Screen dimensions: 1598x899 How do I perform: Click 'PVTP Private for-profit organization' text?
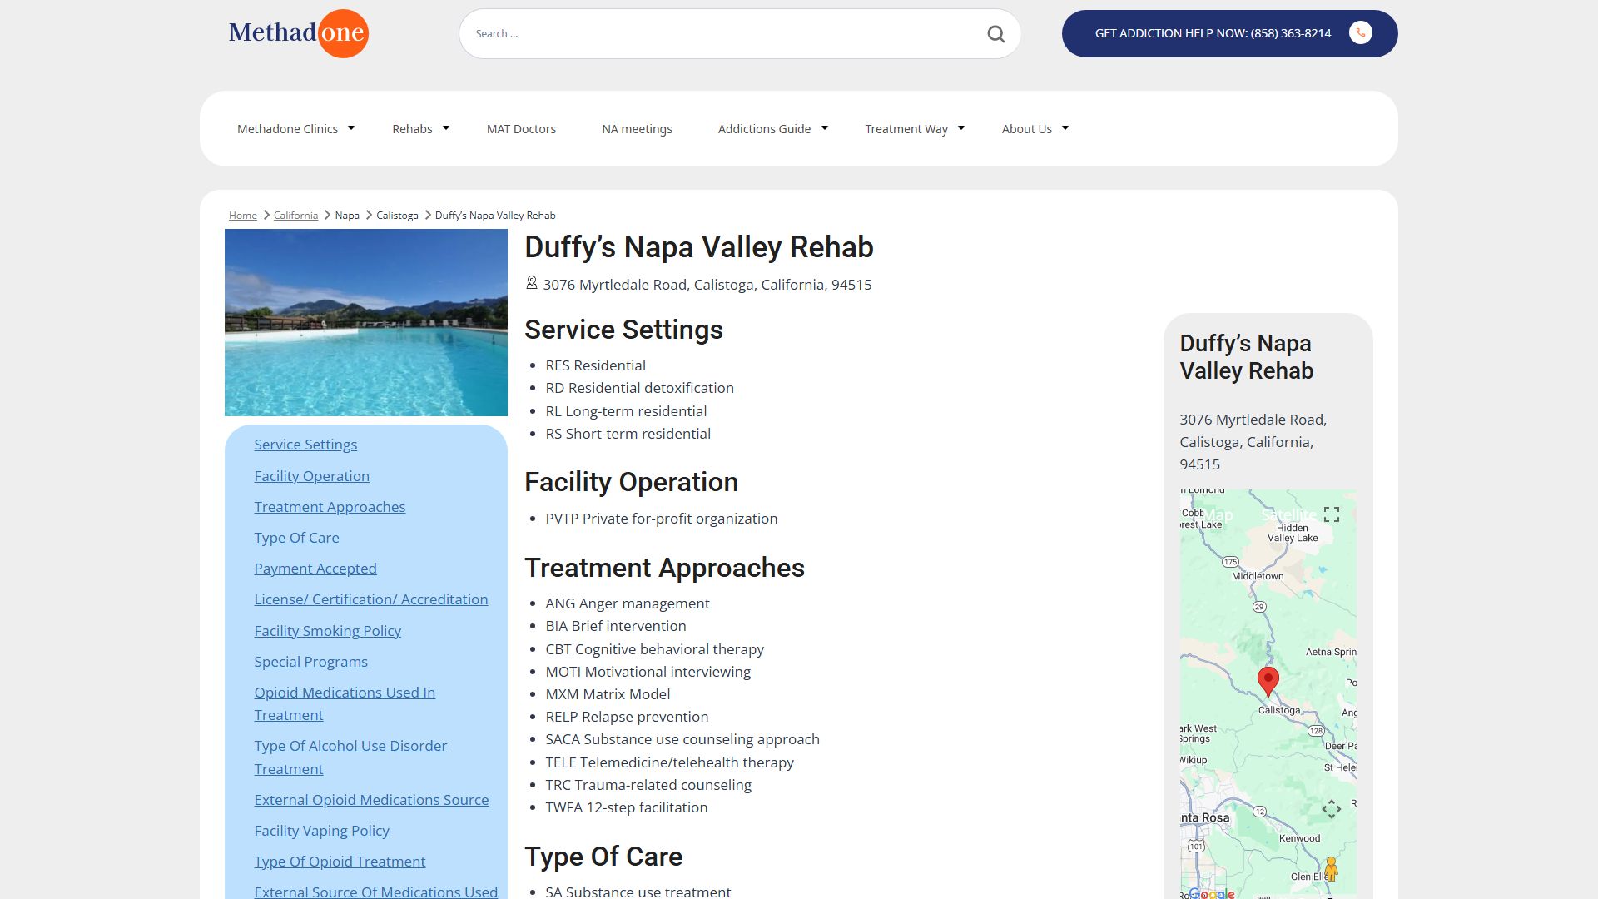[x=661, y=519]
